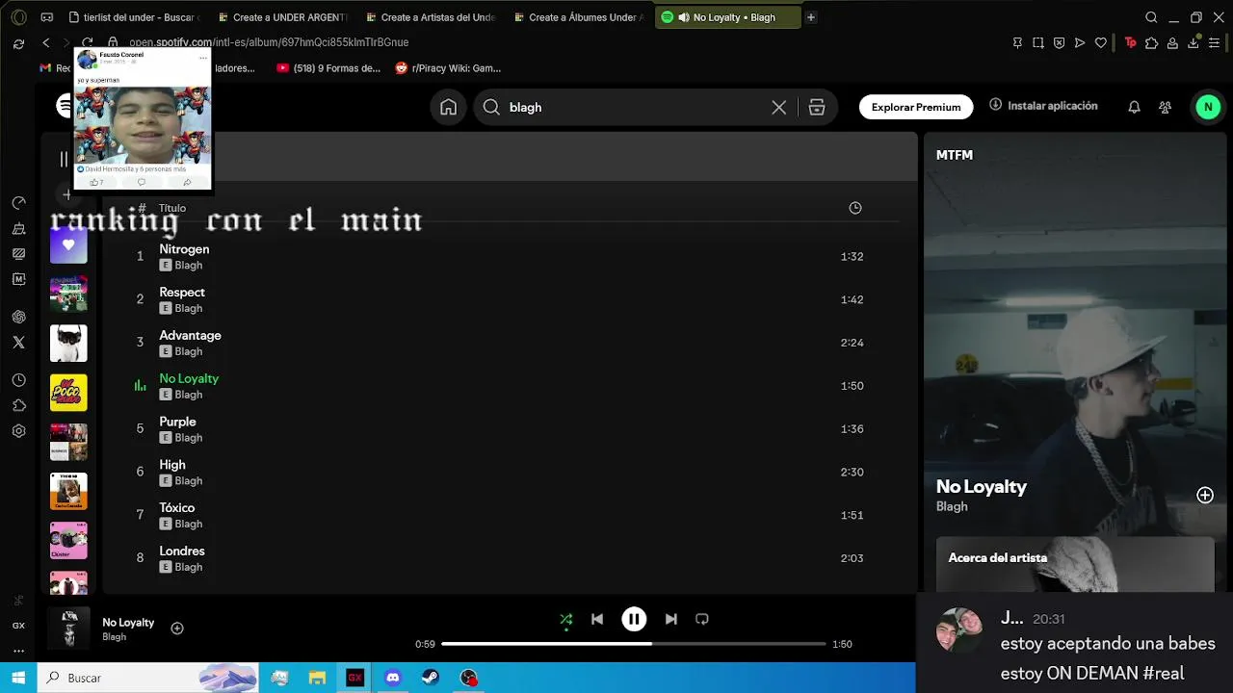Image resolution: width=1233 pixels, height=693 pixels.
Task: Open ad blocker shield icon
Action: click(1059, 42)
